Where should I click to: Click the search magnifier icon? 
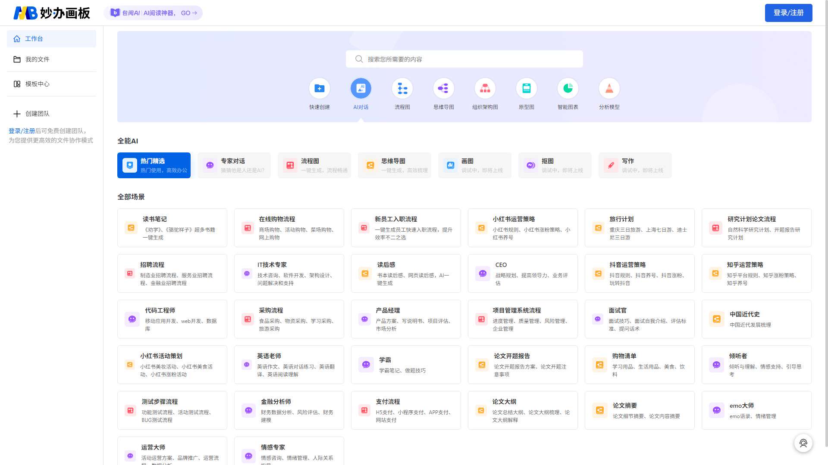[359, 59]
